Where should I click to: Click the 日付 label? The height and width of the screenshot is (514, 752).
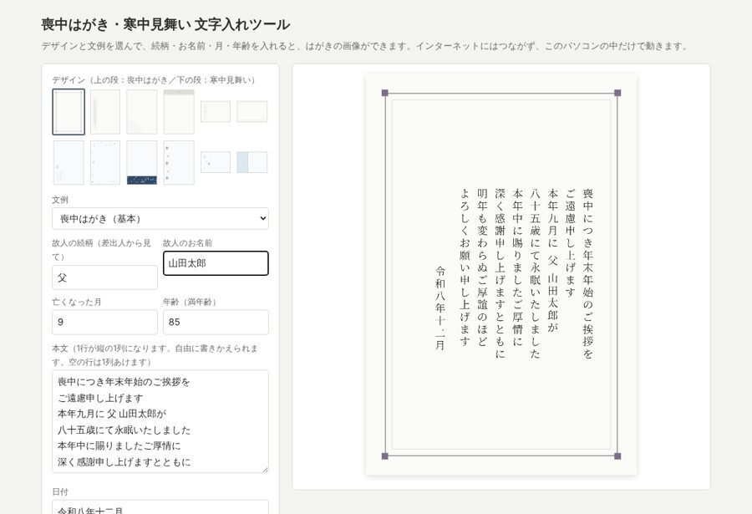coord(60,492)
